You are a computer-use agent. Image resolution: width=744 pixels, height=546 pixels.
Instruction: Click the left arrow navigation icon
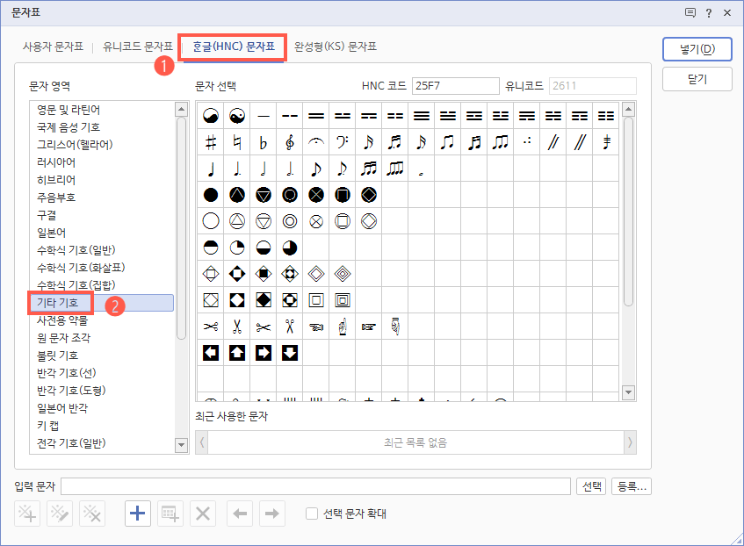click(x=239, y=514)
